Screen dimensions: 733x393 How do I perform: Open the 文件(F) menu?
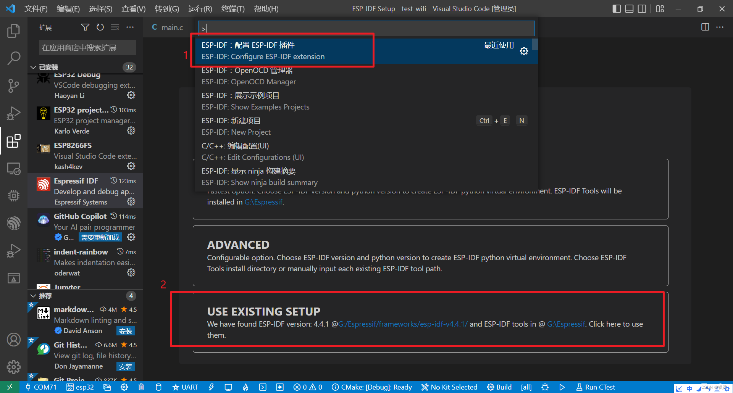point(36,8)
